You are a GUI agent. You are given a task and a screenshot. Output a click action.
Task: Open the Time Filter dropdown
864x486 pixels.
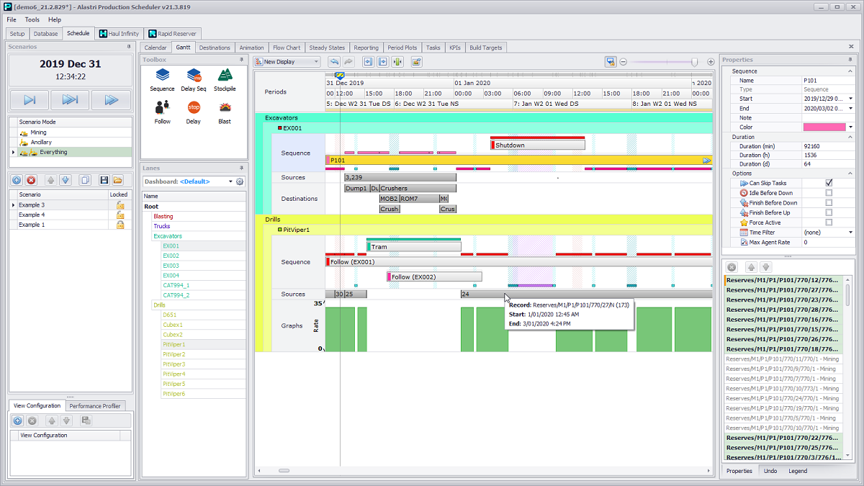tap(850, 233)
